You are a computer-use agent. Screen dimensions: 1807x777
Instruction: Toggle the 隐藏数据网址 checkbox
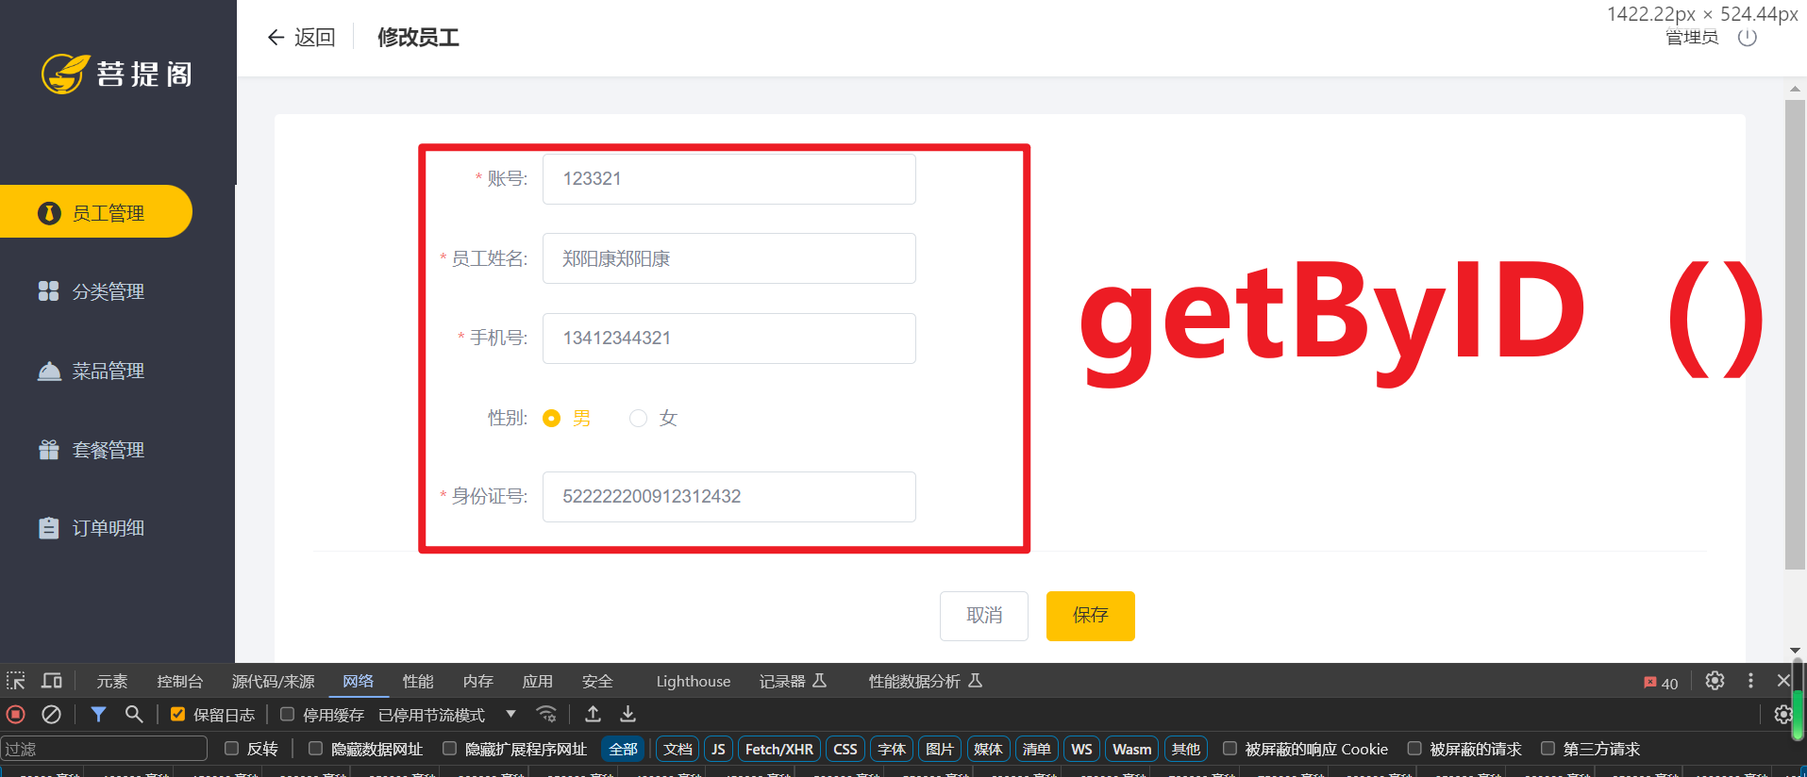click(x=315, y=749)
